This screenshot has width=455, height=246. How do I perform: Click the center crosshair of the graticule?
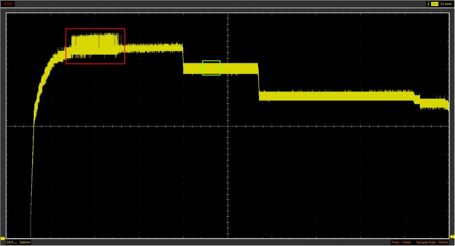227,126
